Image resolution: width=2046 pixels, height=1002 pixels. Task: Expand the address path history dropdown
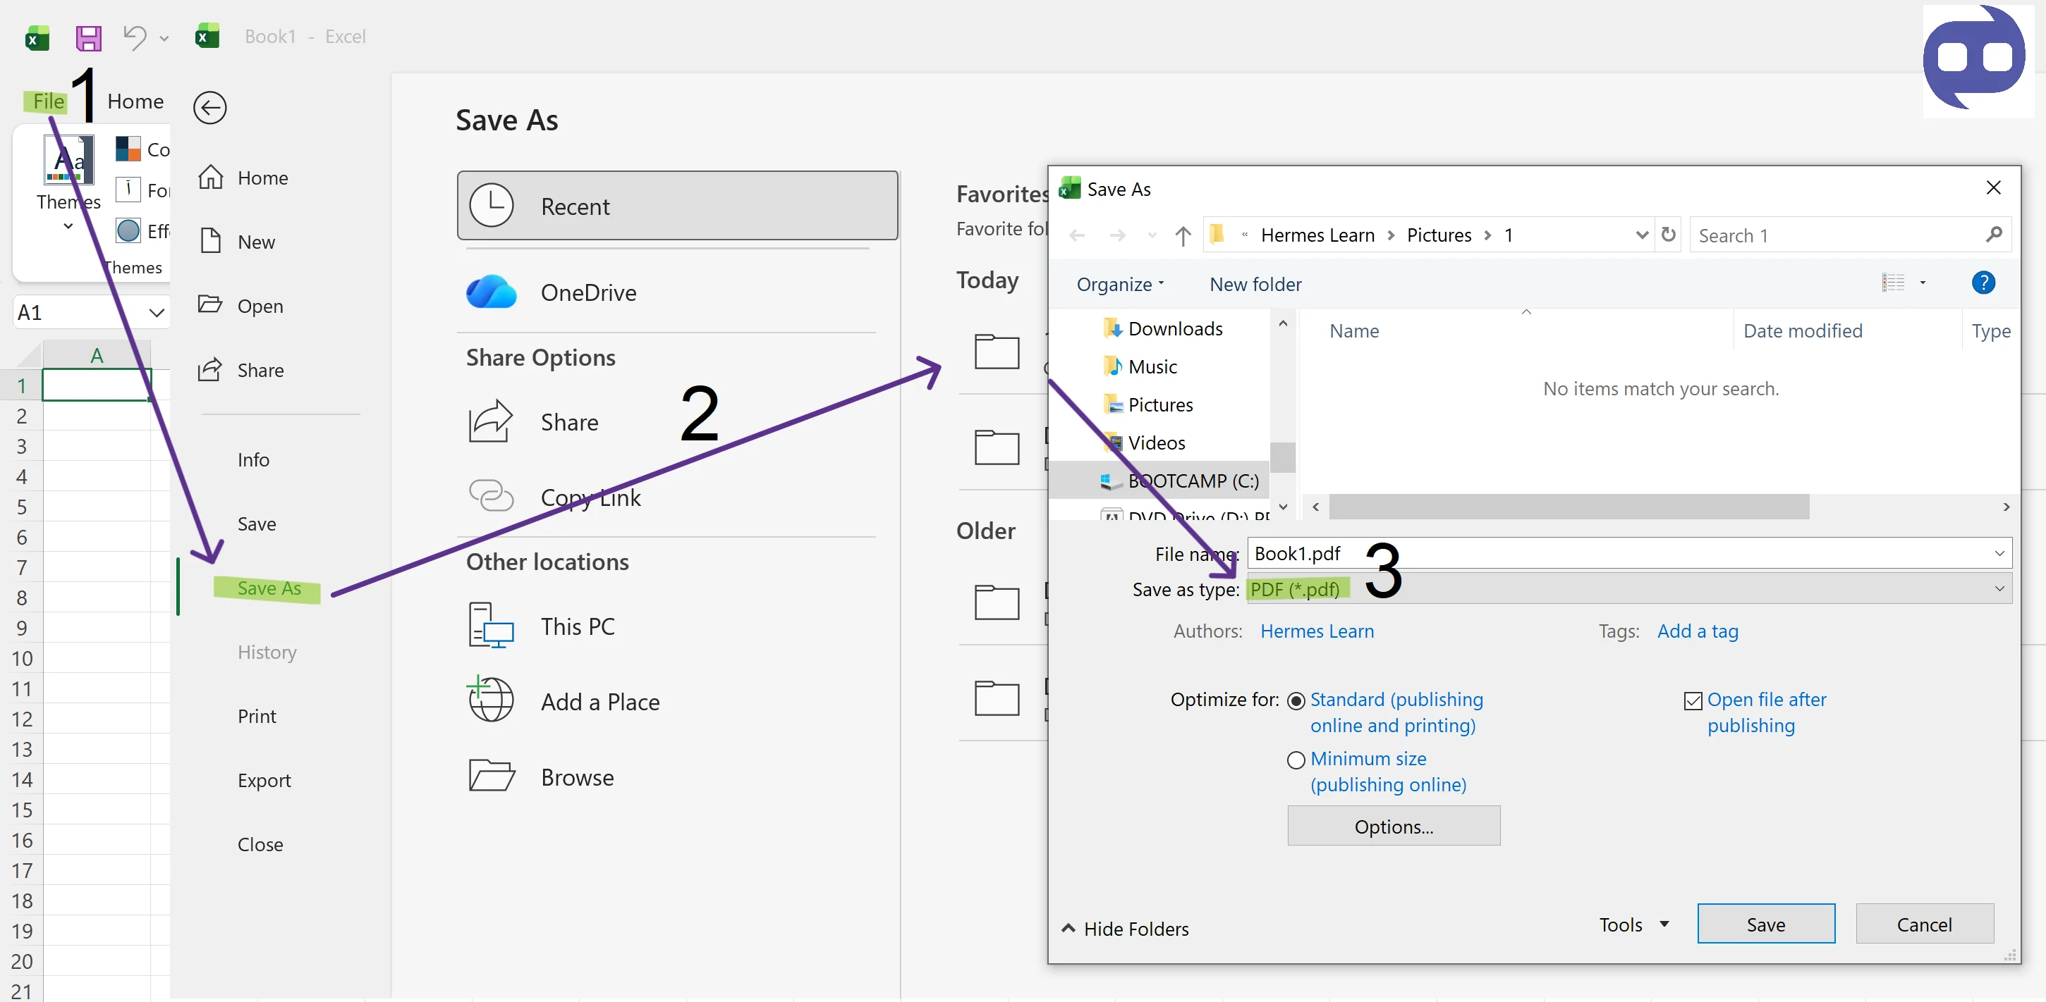point(1643,235)
